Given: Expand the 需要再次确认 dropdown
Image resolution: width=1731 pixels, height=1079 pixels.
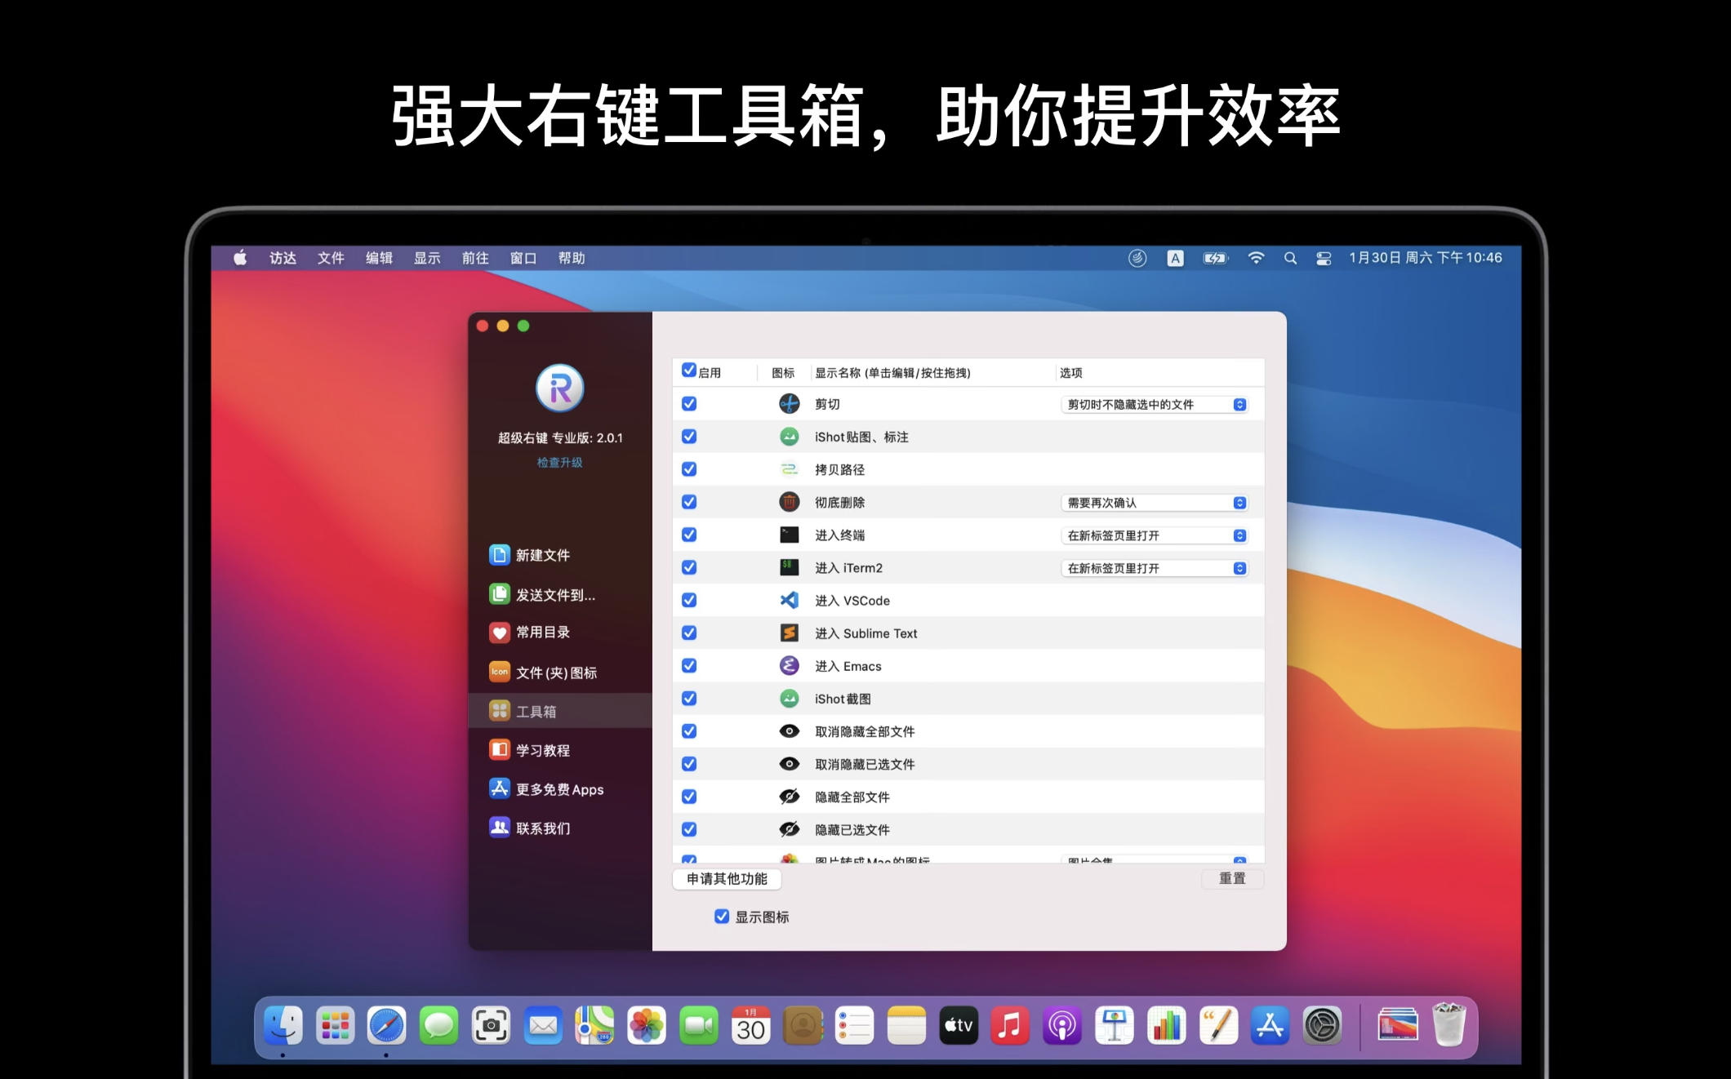Looking at the screenshot, I should click(1155, 503).
